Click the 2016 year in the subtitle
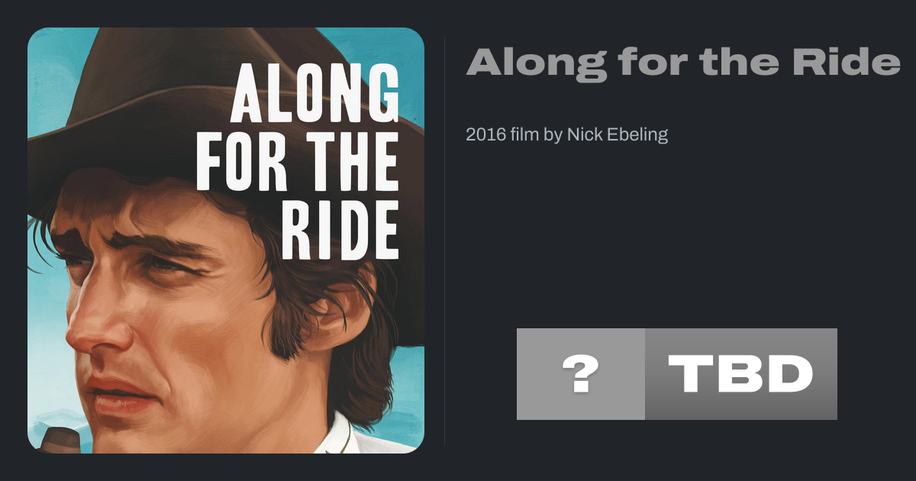The height and width of the screenshot is (481, 916). pos(485,135)
